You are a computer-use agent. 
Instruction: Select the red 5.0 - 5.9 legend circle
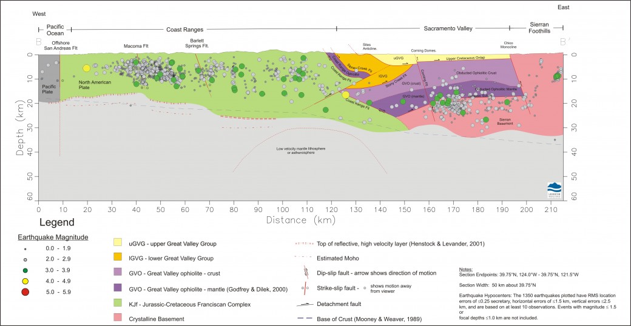pyautogui.click(x=25, y=292)
